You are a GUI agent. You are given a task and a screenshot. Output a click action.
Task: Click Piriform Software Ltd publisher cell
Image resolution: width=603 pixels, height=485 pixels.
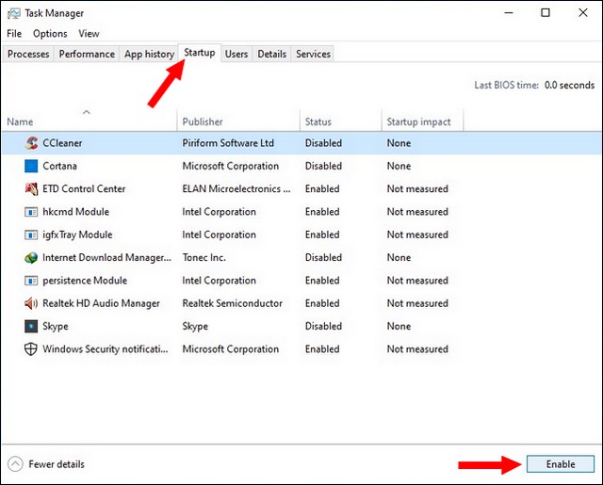pos(228,143)
